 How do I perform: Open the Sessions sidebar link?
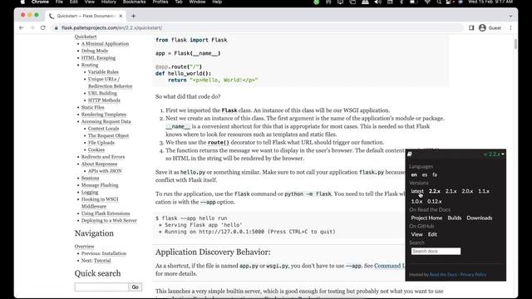click(91, 178)
